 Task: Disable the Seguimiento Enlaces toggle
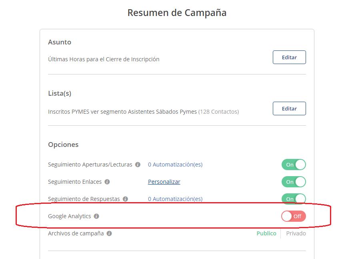click(x=294, y=182)
